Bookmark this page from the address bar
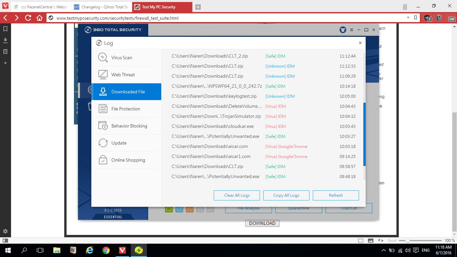This screenshot has height=257, width=457. pos(416,18)
